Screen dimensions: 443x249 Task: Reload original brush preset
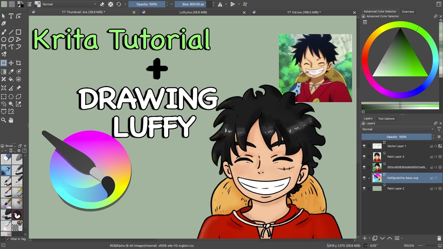[119, 4]
